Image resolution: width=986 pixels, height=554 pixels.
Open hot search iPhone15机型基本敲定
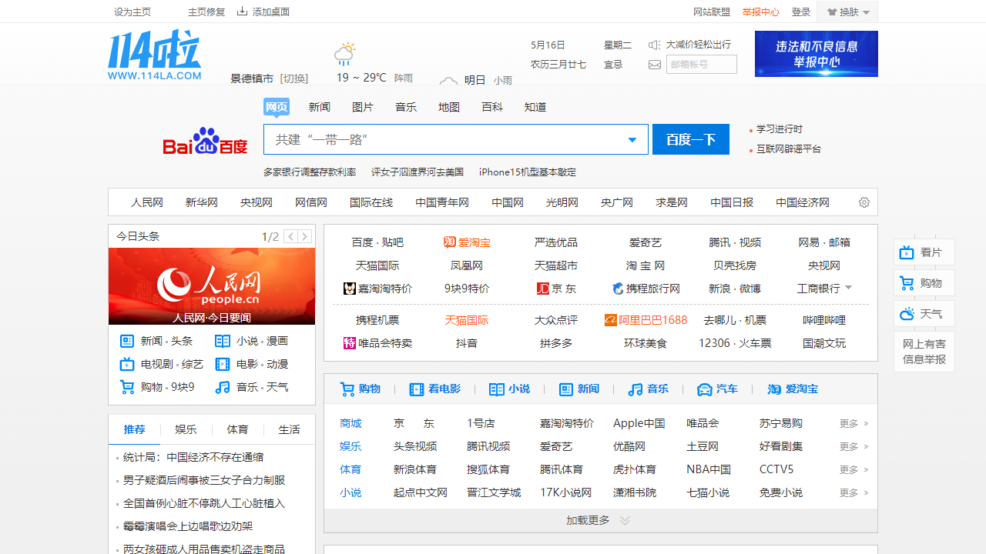coord(528,172)
